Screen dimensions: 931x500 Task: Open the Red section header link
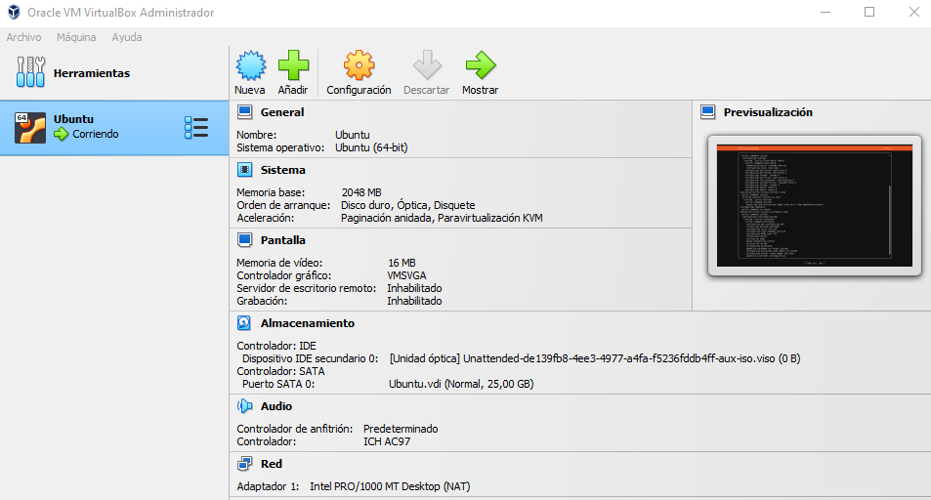click(x=272, y=464)
